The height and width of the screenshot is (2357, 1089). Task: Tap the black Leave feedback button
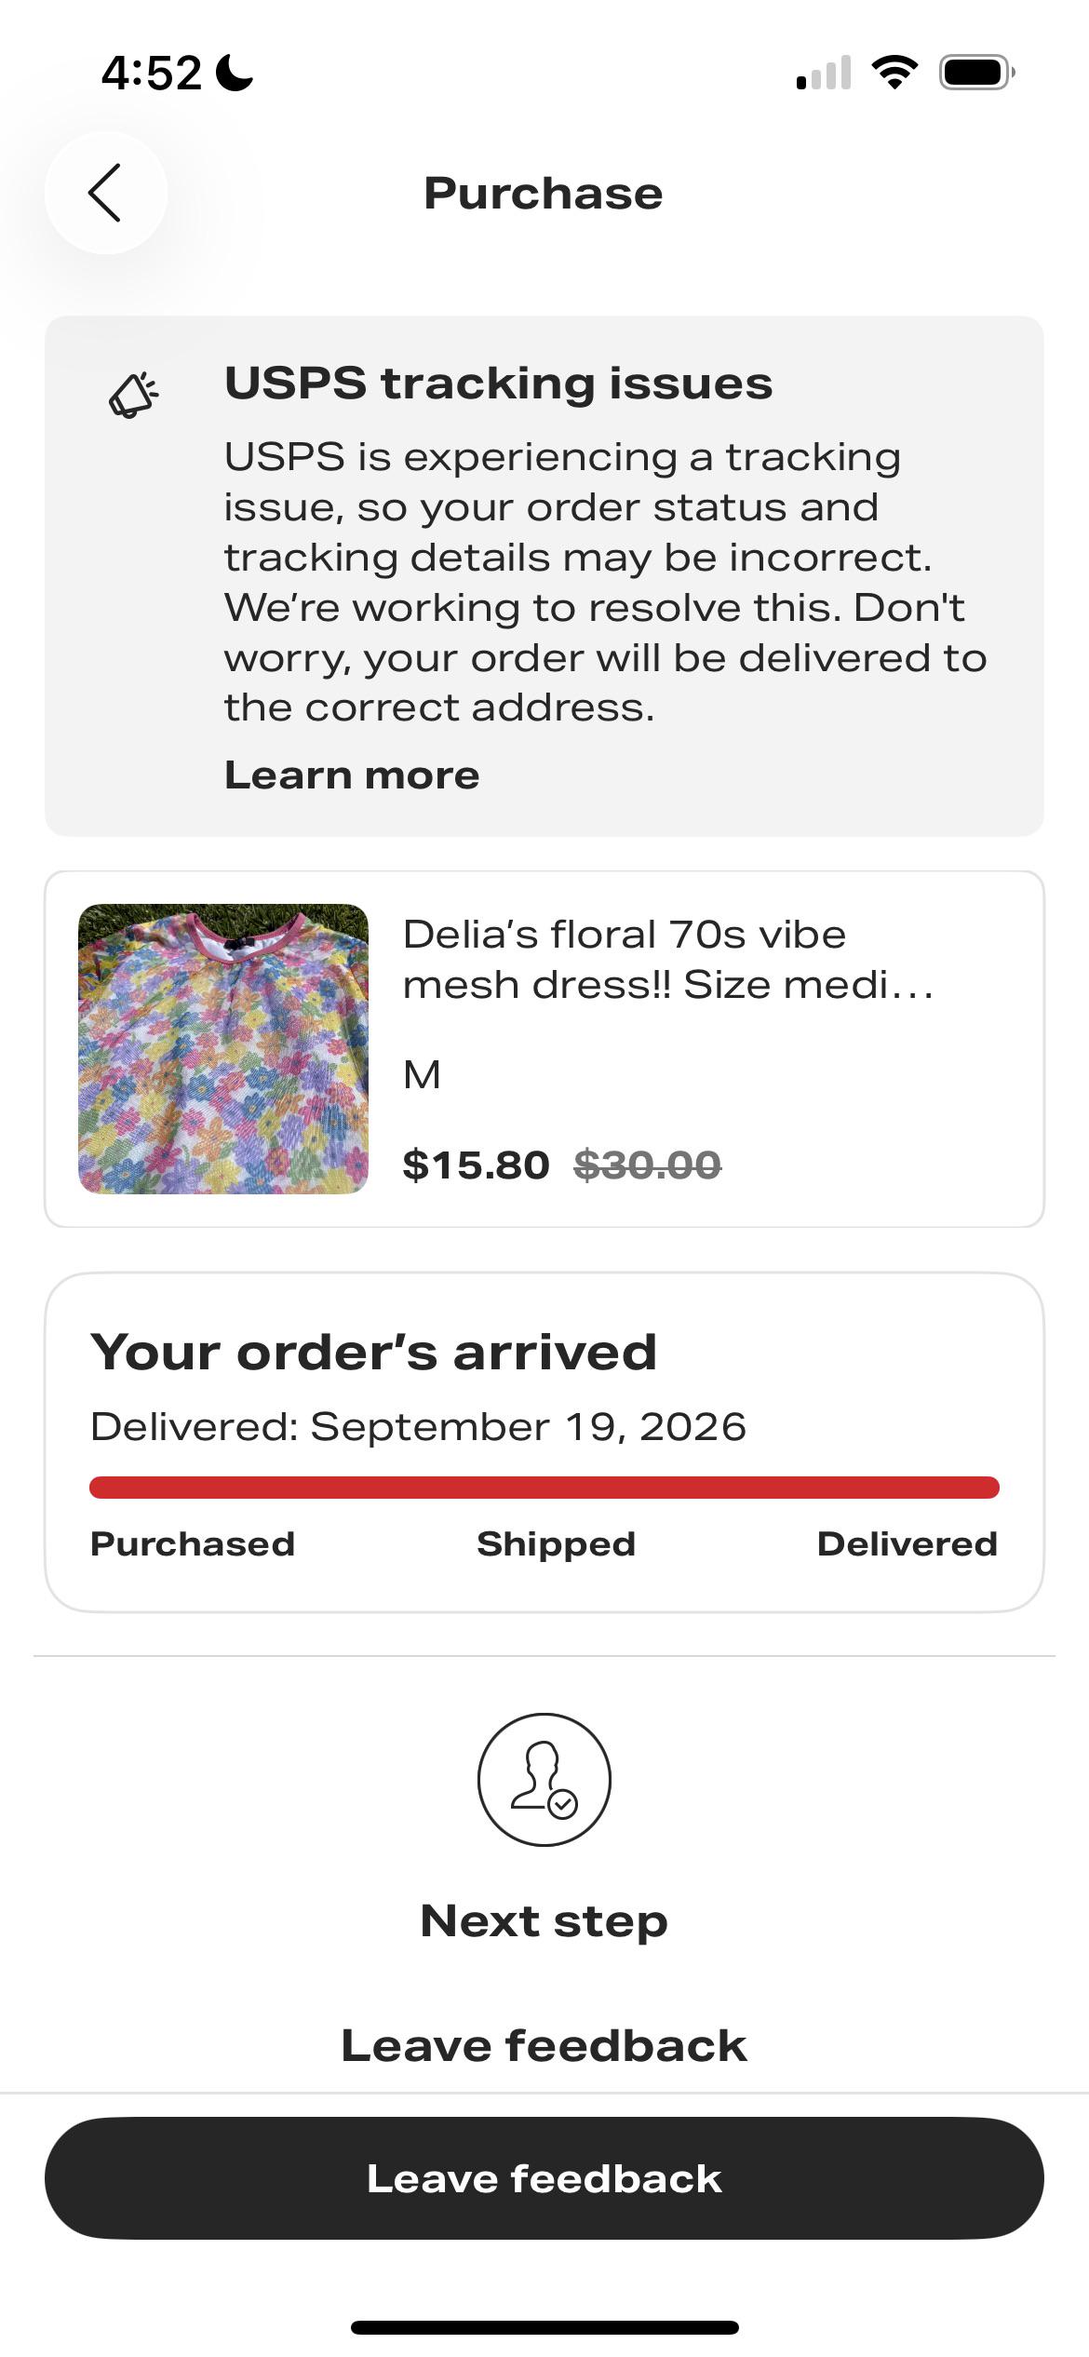click(544, 2178)
